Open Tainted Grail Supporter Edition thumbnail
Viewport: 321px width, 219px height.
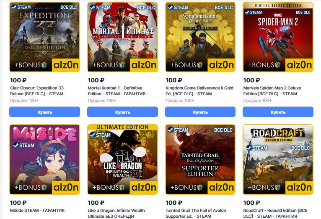(x=200, y=159)
